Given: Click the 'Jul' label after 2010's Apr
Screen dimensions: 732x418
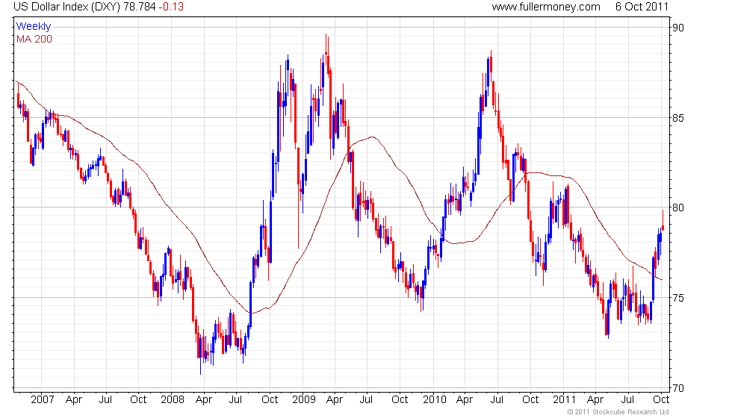Looking at the screenshot, I should pos(497,400).
